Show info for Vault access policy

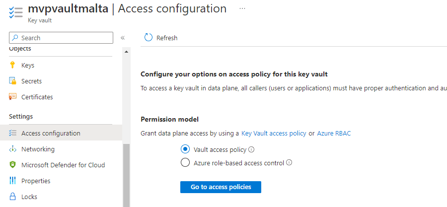(251, 149)
